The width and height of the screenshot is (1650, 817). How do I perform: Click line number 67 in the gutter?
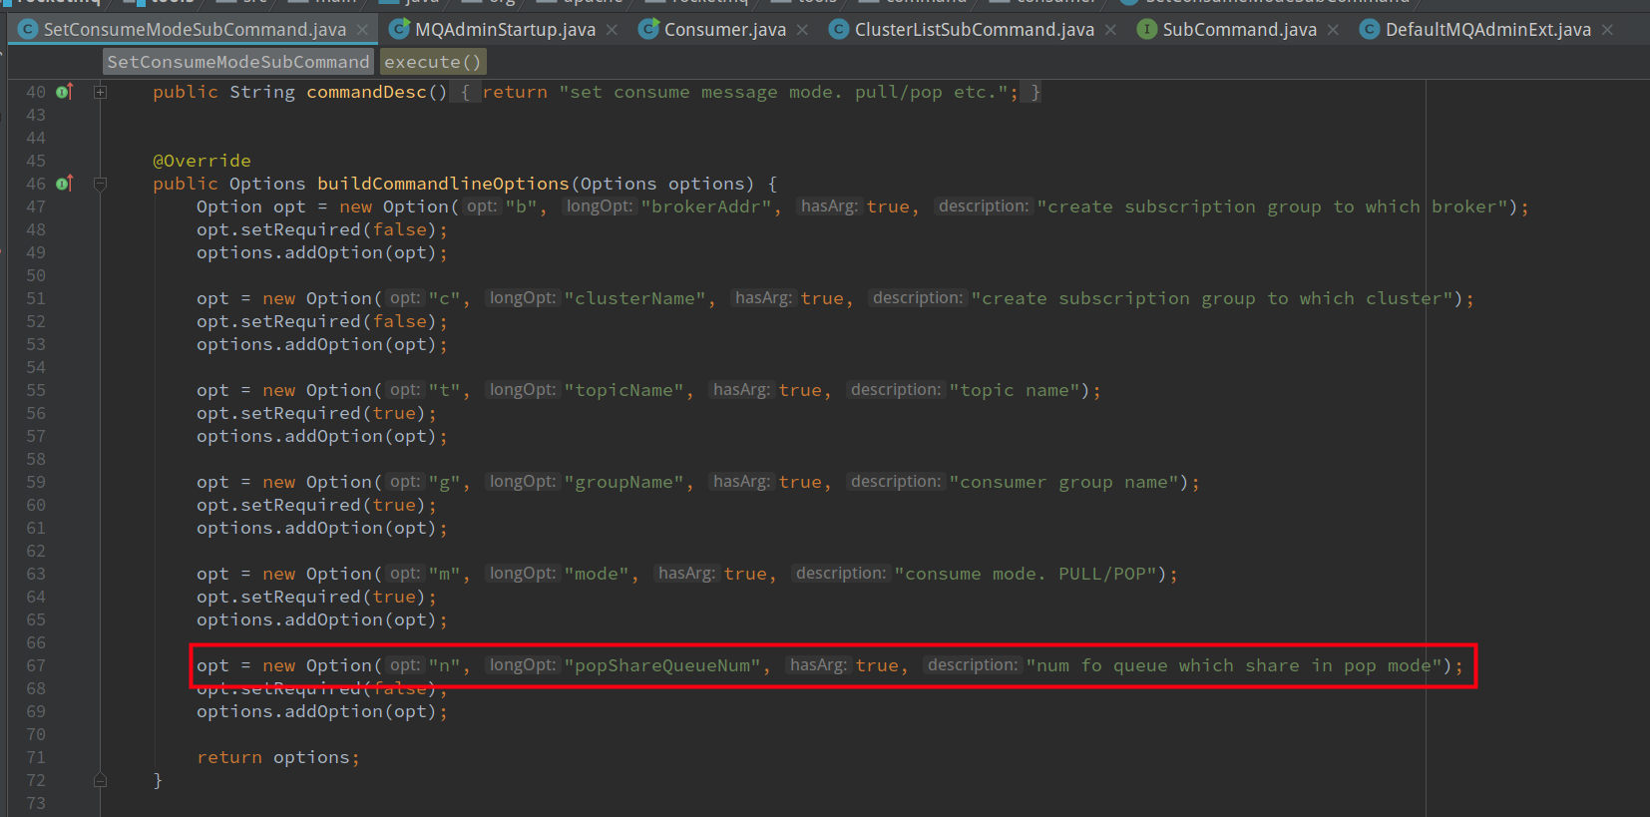(x=36, y=665)
